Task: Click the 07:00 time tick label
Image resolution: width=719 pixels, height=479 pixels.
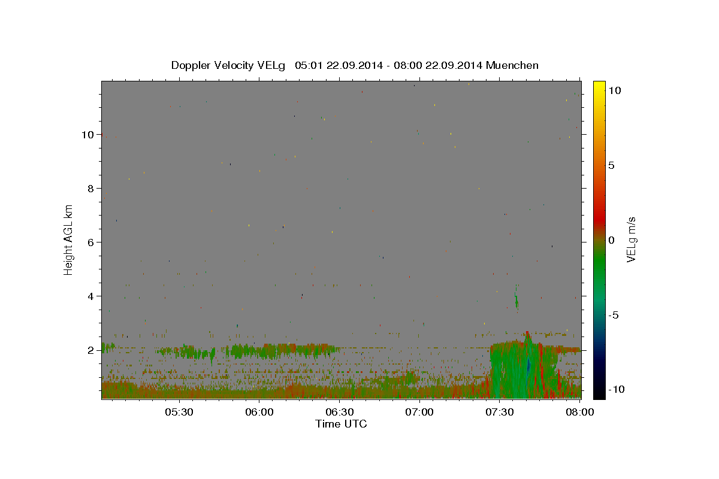Action: click(419, 412)
